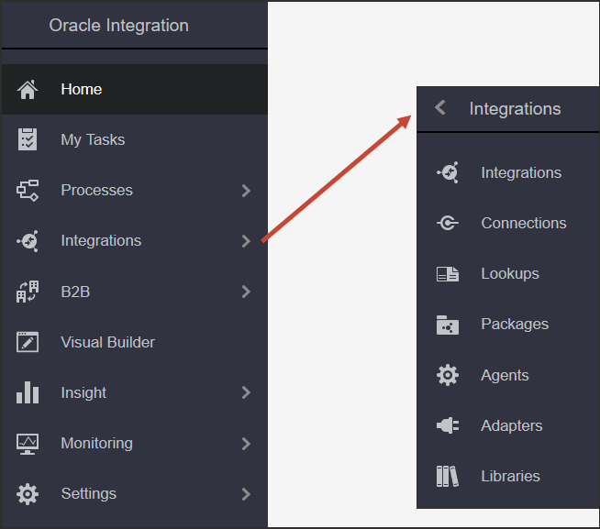This screenshot has height=529, width=600.
Task: Click the Agents gear icon
Action: click(448, 375)
